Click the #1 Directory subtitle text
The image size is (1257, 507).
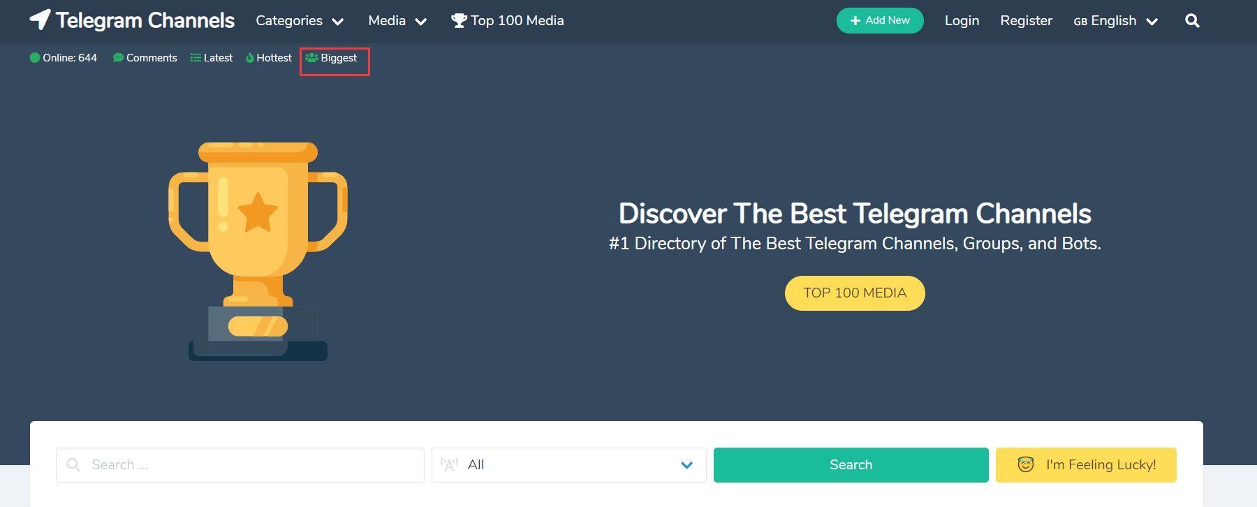point(855,244)
